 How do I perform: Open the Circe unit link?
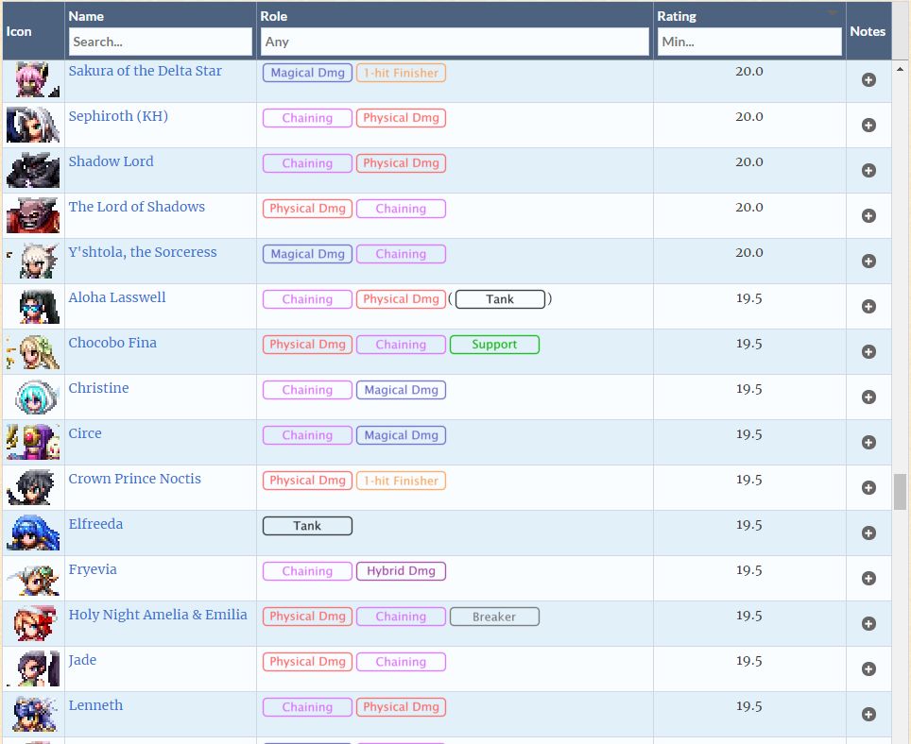point(85,433)
